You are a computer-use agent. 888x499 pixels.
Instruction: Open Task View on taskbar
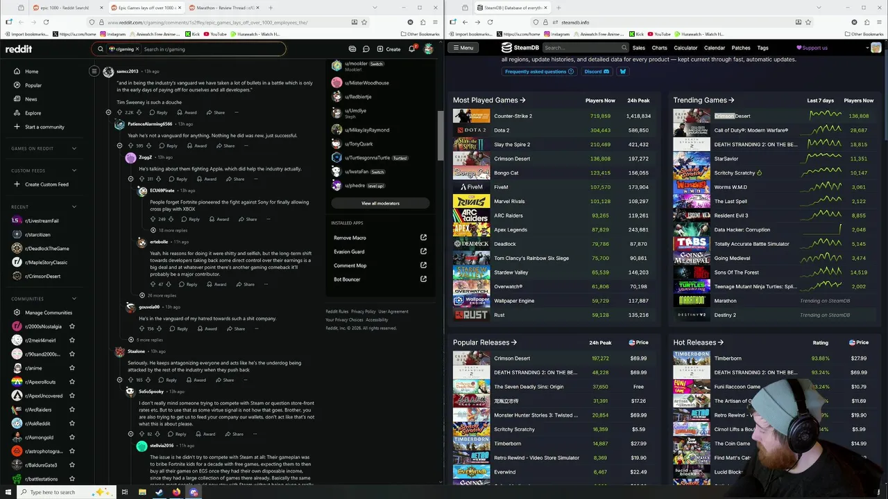click(x=125, y=492)
